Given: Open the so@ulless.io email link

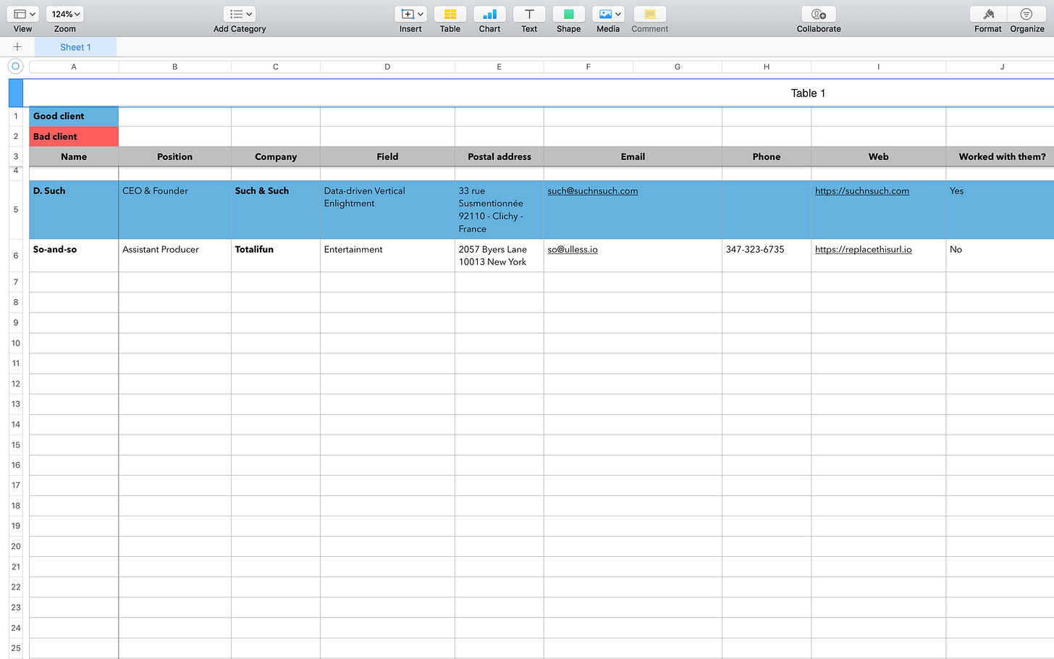Looking at the screenshot, I should pyautogui.click(x=573, y=250).
